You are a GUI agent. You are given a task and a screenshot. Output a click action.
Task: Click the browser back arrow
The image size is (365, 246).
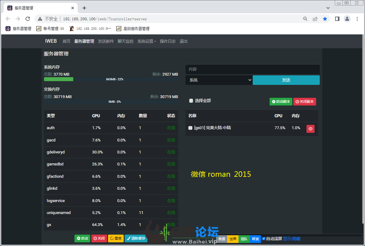click(x=8, y=19)
